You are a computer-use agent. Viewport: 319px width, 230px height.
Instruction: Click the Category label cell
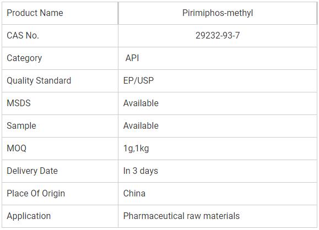pyautogui.click(x=60, y=58)
